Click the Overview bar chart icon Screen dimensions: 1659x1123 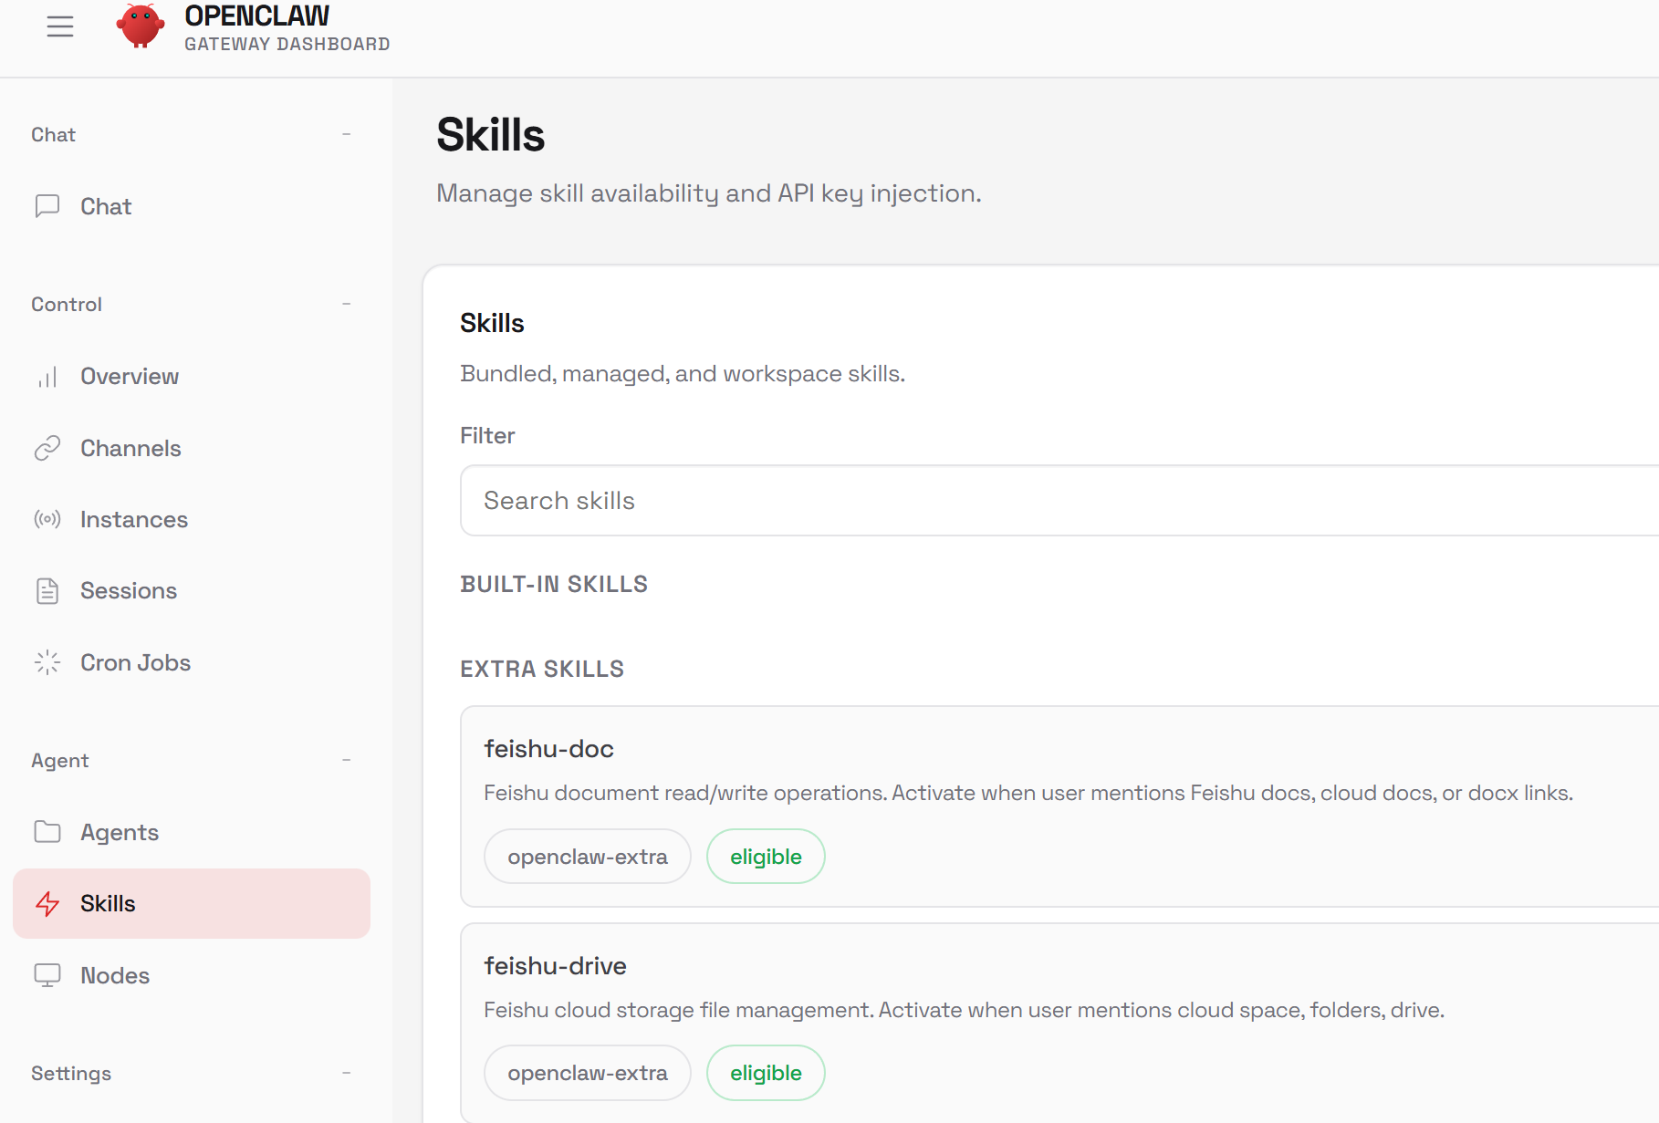click(x=47, y=377)
